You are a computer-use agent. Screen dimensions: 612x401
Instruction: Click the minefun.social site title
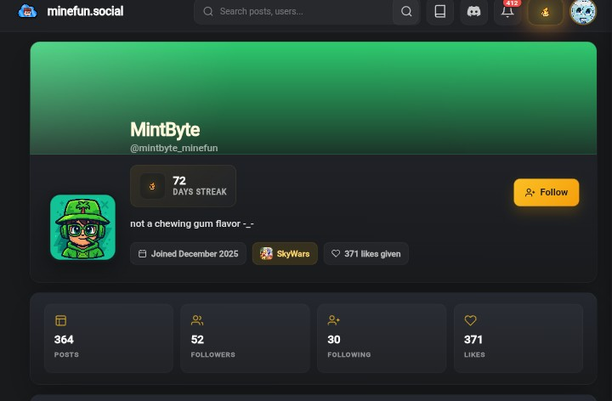[x=85, y=11]
